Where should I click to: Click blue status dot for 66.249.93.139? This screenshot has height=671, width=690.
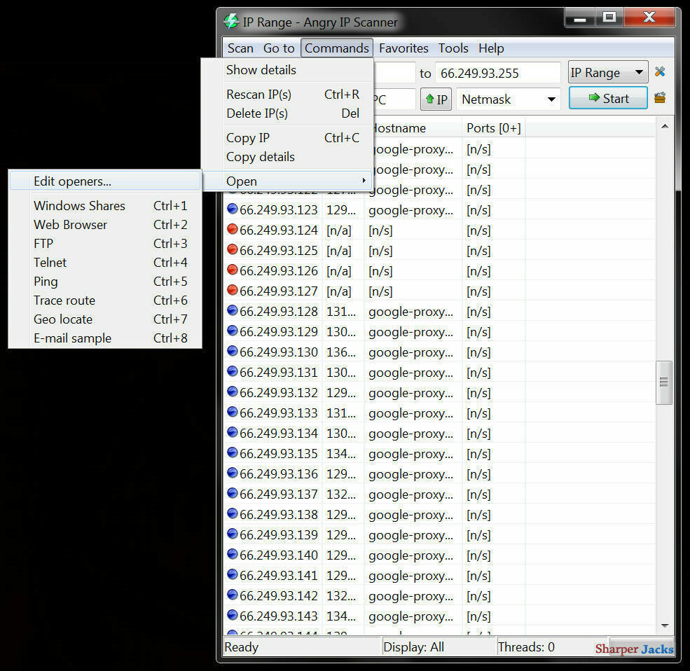tap(233, 534)
